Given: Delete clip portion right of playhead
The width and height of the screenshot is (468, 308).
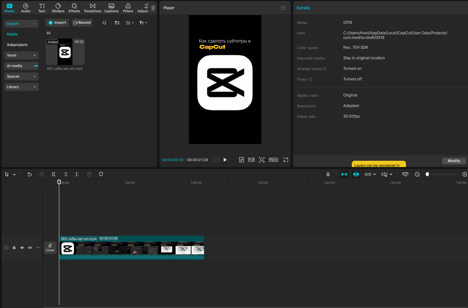Looking at the screenshot, I should (77, 174).
